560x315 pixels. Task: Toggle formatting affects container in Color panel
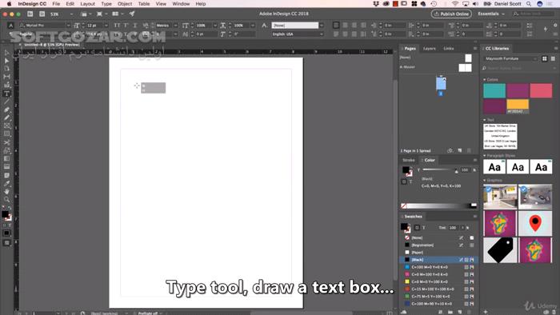coord(404,181)
